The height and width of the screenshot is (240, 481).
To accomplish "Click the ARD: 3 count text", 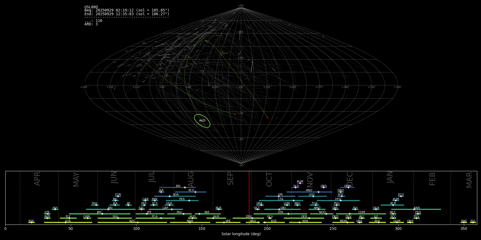I will click(91, 24).
